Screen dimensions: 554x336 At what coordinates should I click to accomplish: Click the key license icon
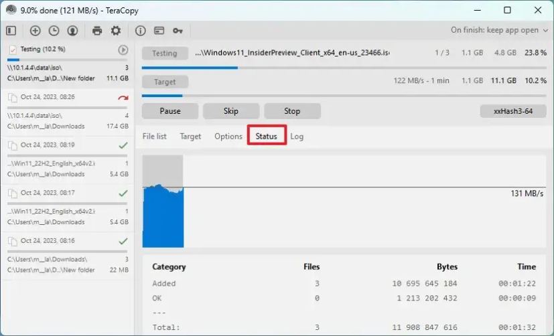(178, 31)
